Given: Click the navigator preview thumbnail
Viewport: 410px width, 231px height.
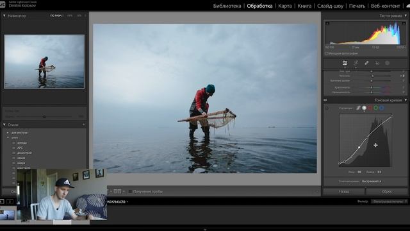Looking at the screenshot, I should click(44, 62).
